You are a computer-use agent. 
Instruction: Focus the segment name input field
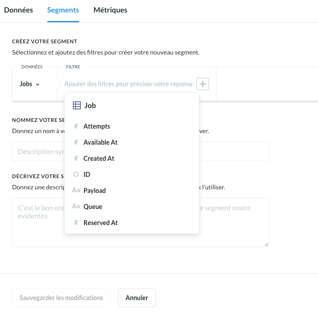[x=140, y=151]
